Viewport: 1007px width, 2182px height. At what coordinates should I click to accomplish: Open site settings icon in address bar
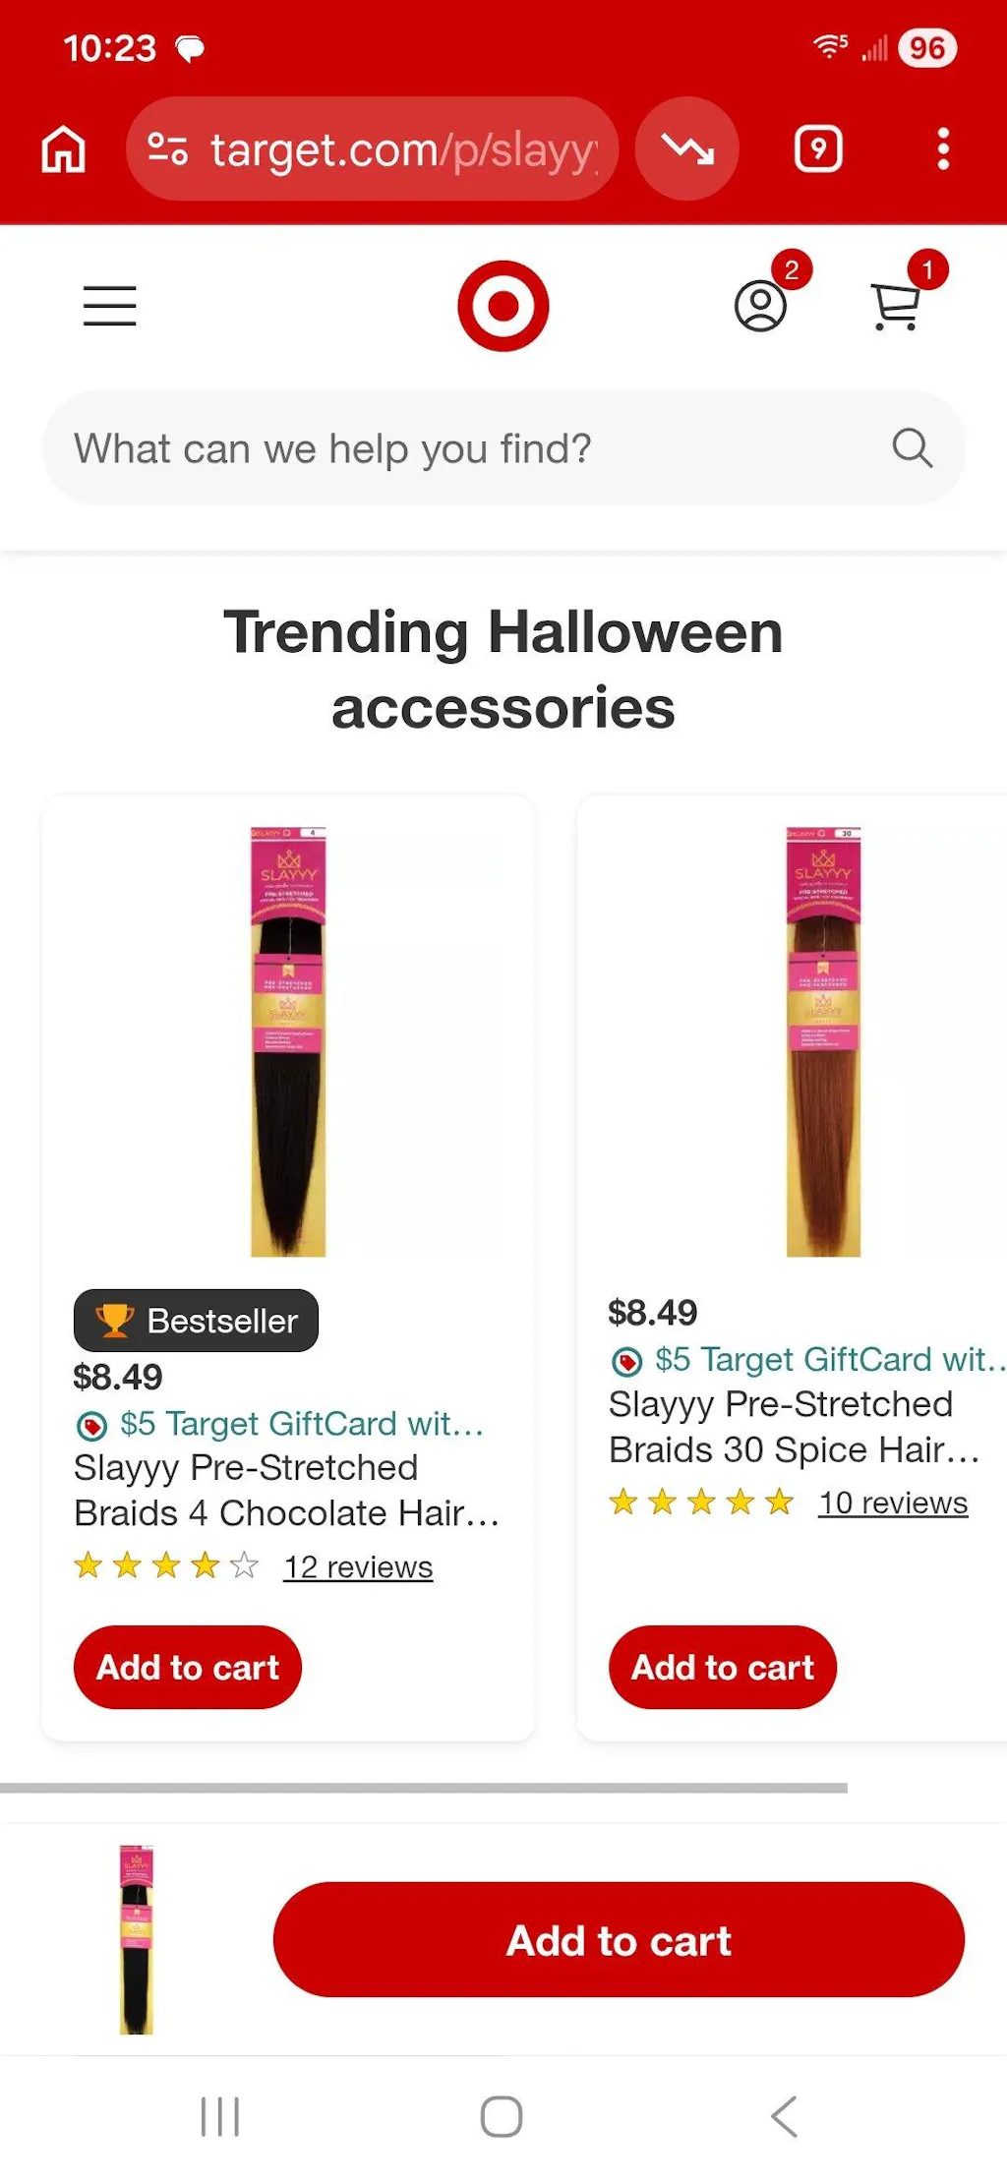coord(167,149)
